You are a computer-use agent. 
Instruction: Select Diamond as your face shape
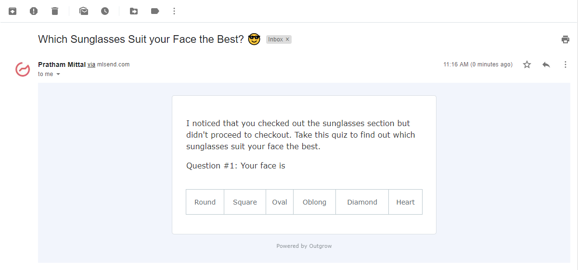(362, 202)
